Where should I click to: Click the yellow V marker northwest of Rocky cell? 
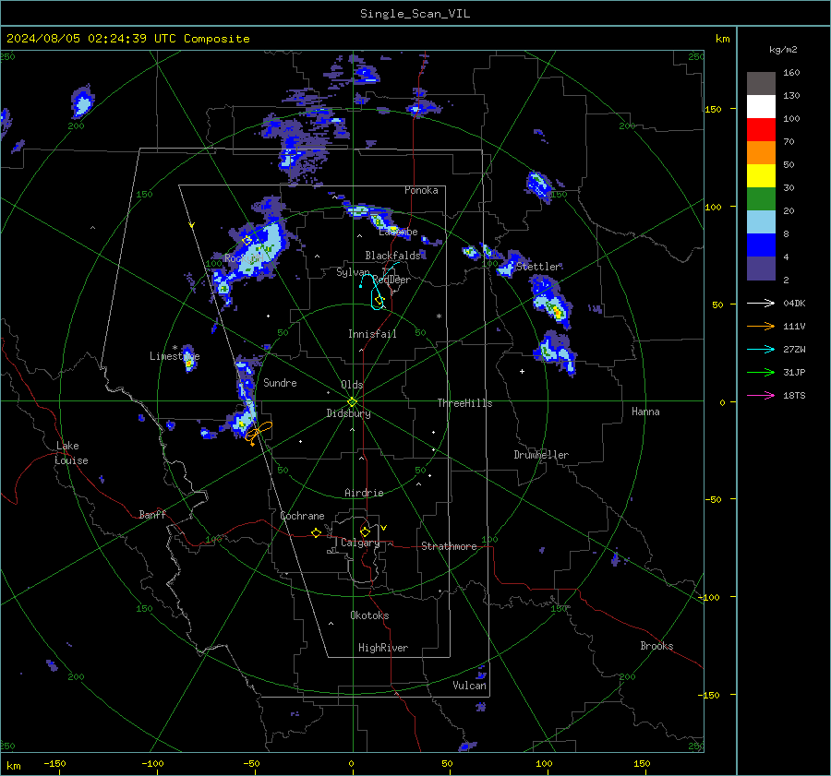(191, 225)
